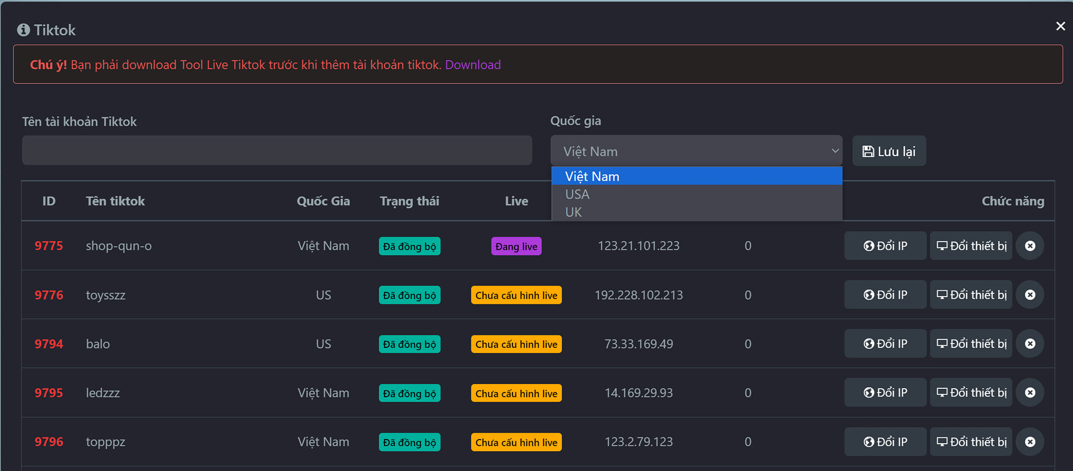Open the Quốc gia country dropdown

point(696,151)
